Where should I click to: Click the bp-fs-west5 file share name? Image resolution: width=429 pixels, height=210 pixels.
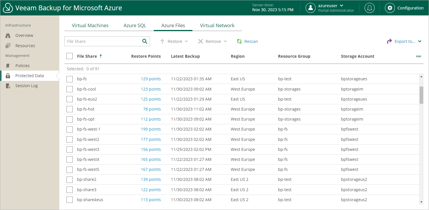click(x=88, y=169)
